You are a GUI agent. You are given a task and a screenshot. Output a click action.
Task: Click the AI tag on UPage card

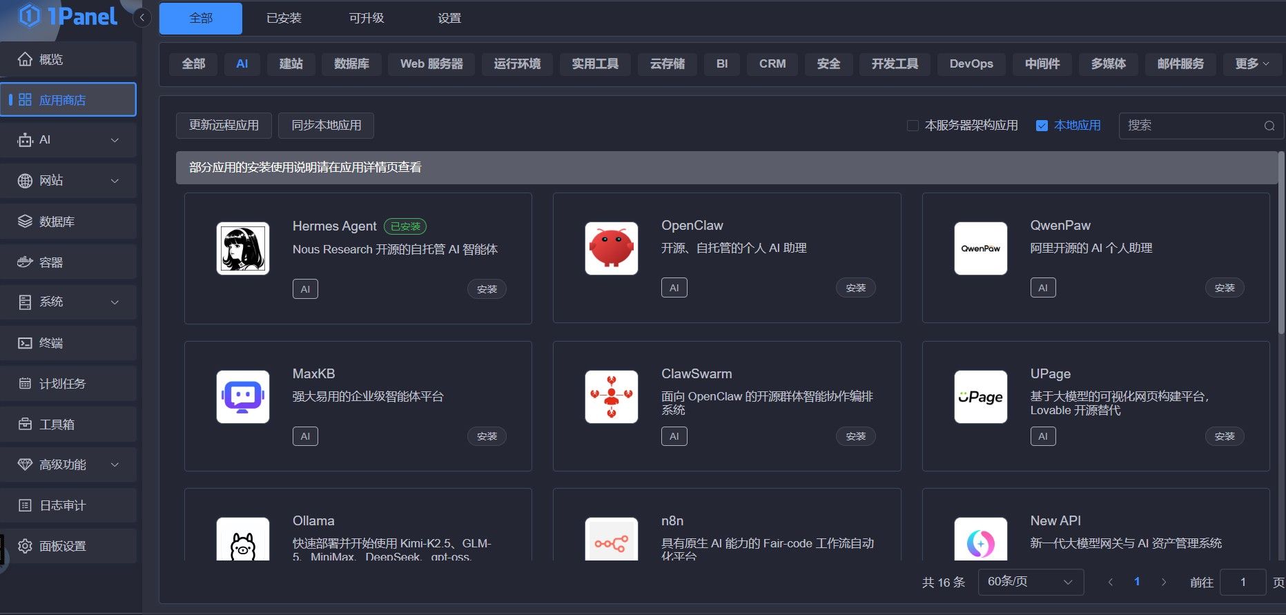[x=1043, y=436]
